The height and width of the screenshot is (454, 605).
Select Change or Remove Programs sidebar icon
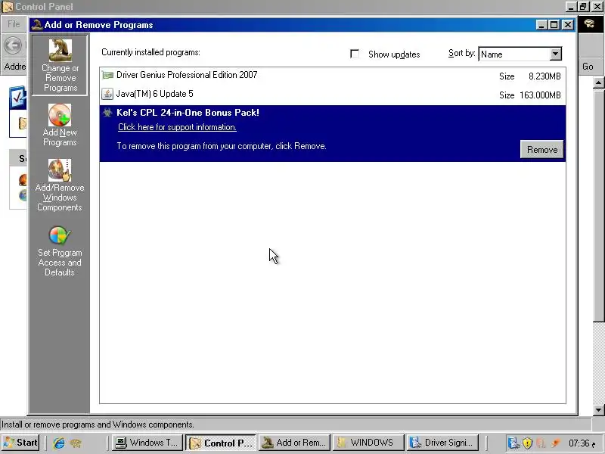pos(60,65)
